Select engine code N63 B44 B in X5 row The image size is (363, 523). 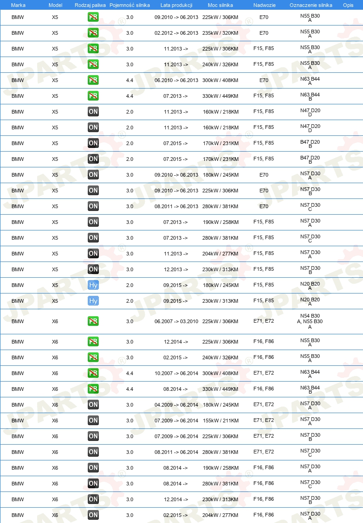click(x=310, y=96)
